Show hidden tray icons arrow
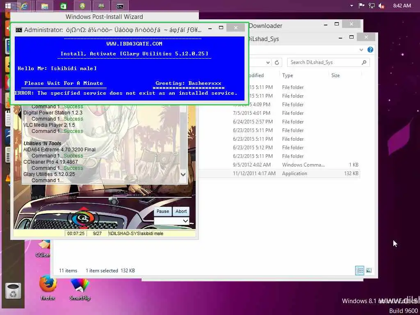420x315 pixels. (352, 6)
